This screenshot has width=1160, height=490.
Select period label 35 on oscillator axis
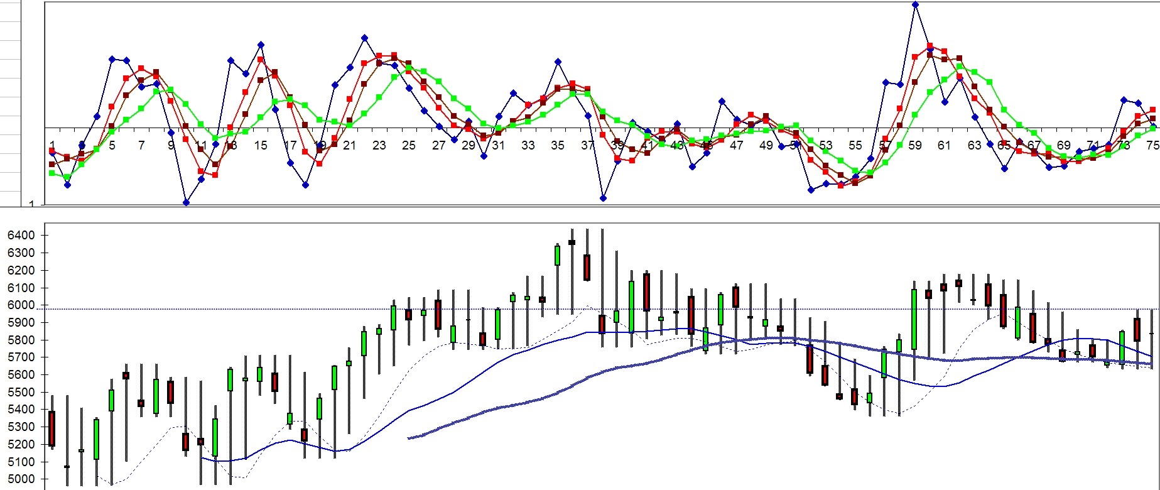point(558,146)
